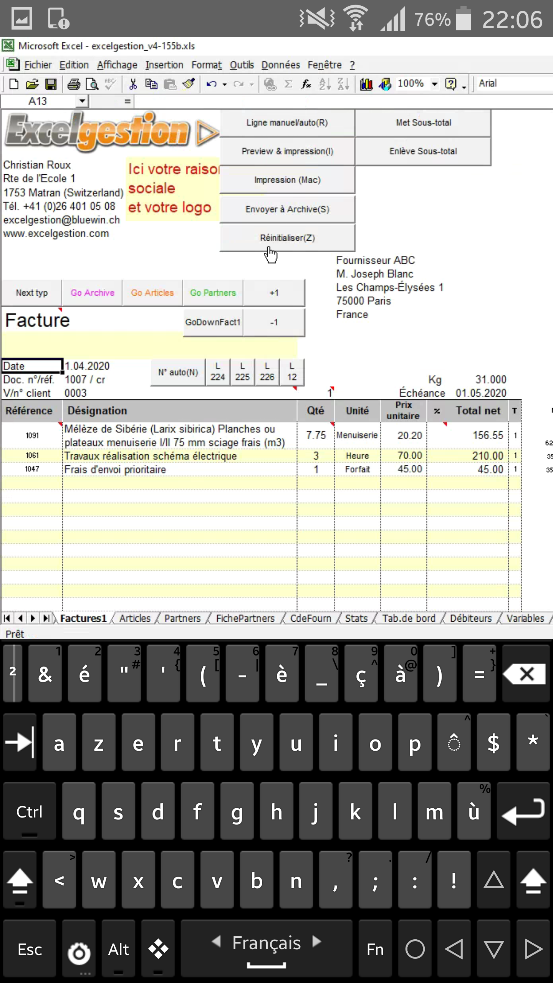
Task: Open the Redo history dropdown arrow
Action: pyautogui.click(x=252, y=84)
